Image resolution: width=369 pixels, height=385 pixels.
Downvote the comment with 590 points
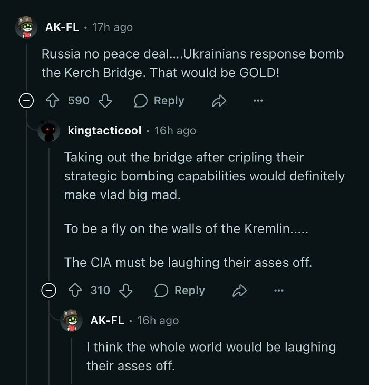click(105, 101)
